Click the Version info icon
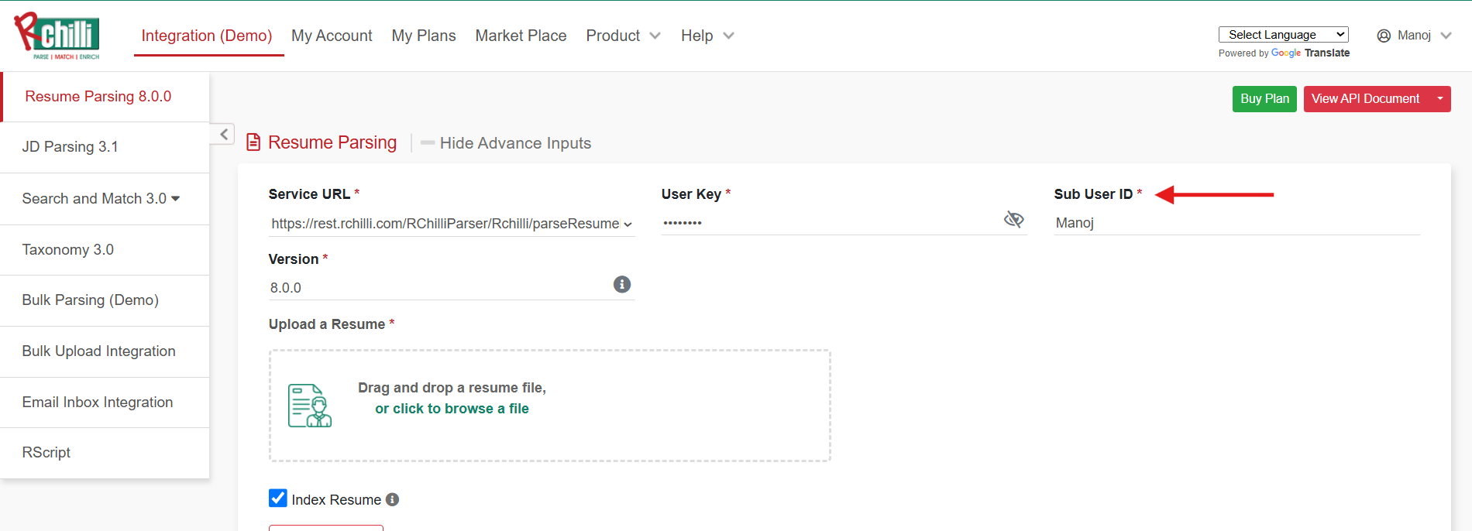The height and width of the screenshot is (531, 1472). click(x=622, y=284)
